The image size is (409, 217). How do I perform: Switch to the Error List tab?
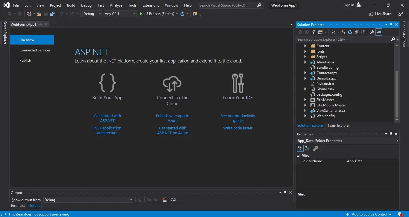pos(18,206)
